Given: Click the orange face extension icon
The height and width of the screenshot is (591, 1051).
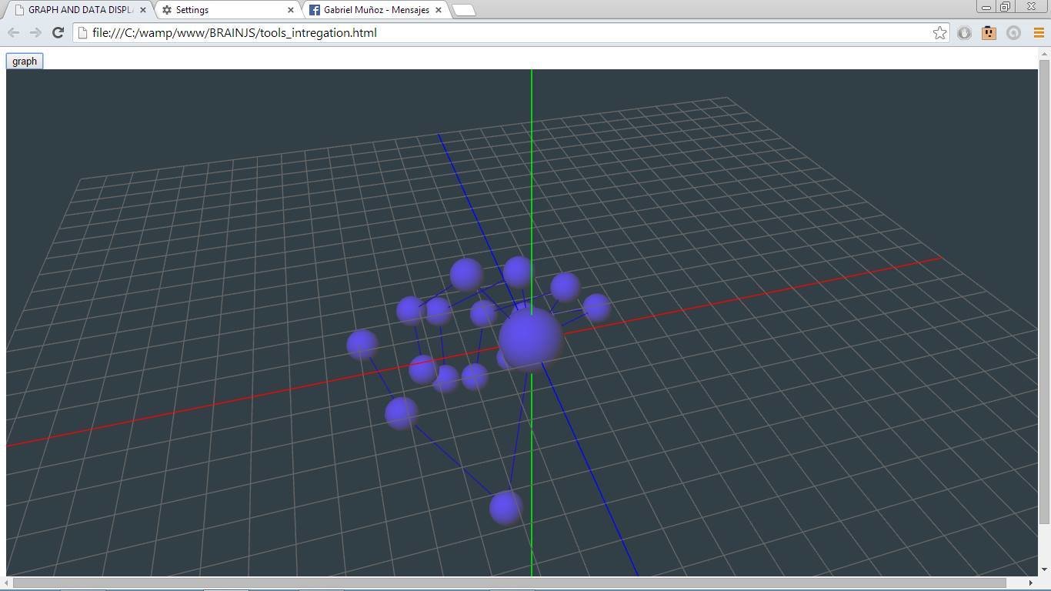Looking at the screenshot, I should click(989, 32).
